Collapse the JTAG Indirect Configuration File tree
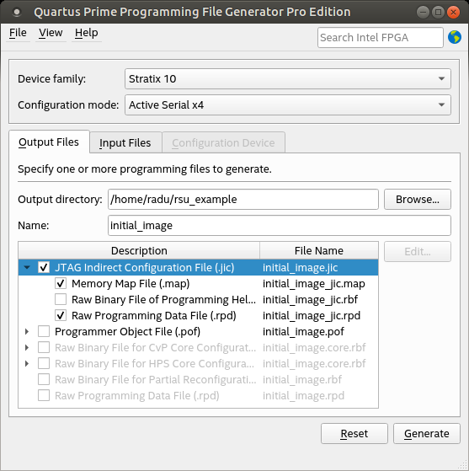This screenshot has width=469, height=471. coord(27,267)
